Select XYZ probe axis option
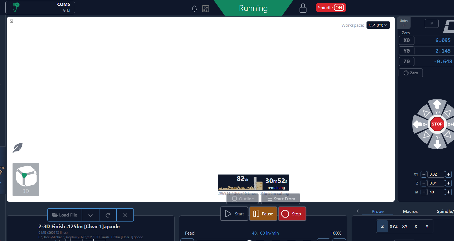Image resolution: width=454 pixels, height=241 pixels. click(393, 227)
